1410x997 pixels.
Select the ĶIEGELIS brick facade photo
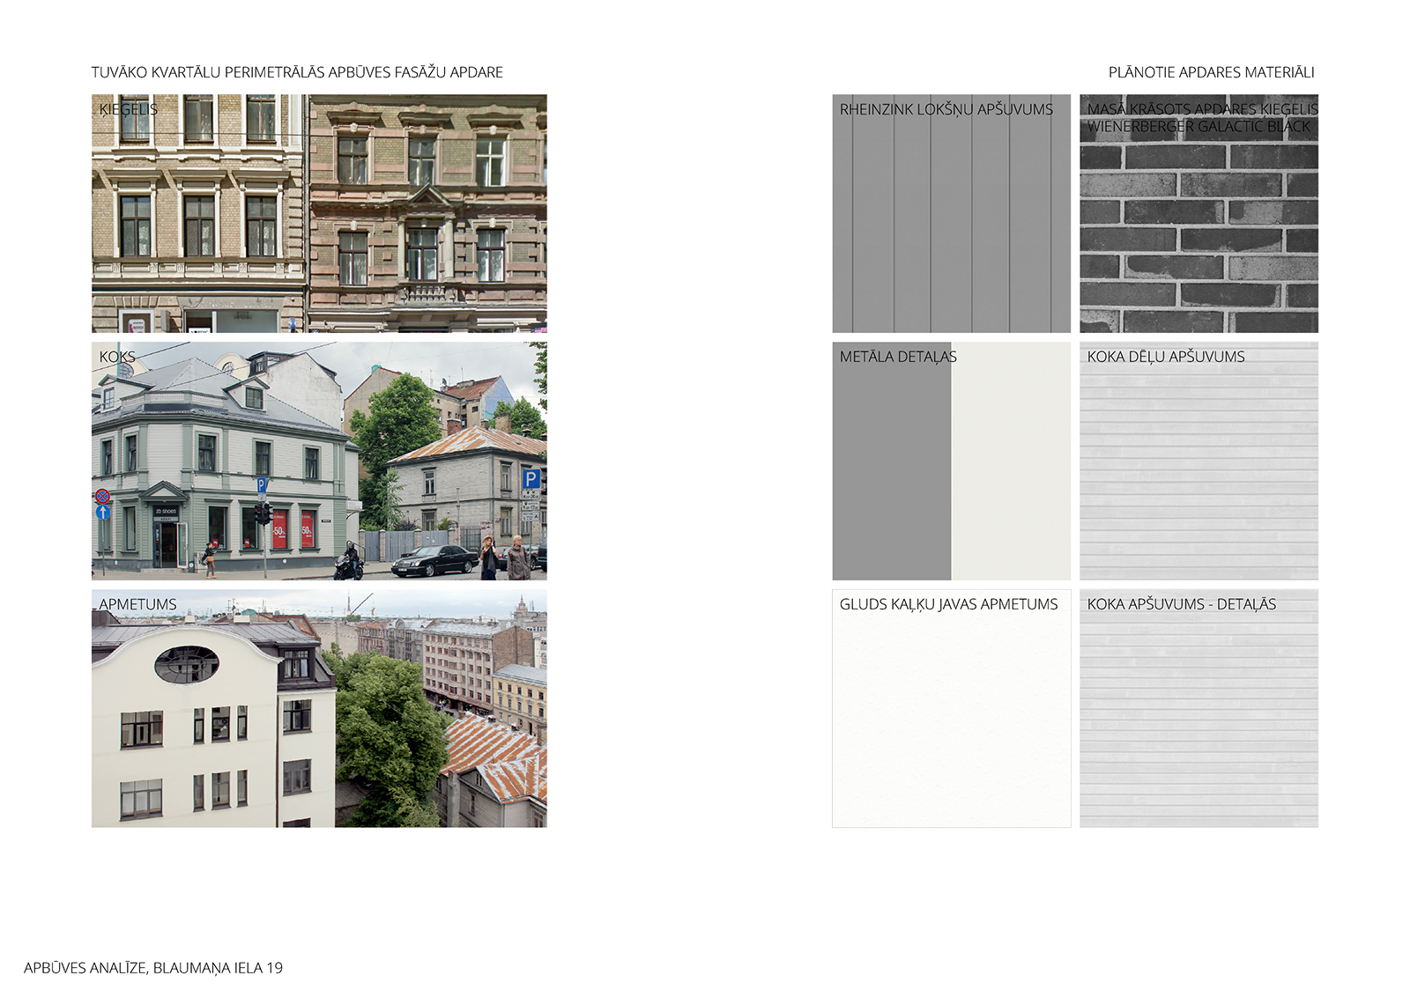click(x=319, y=213)
